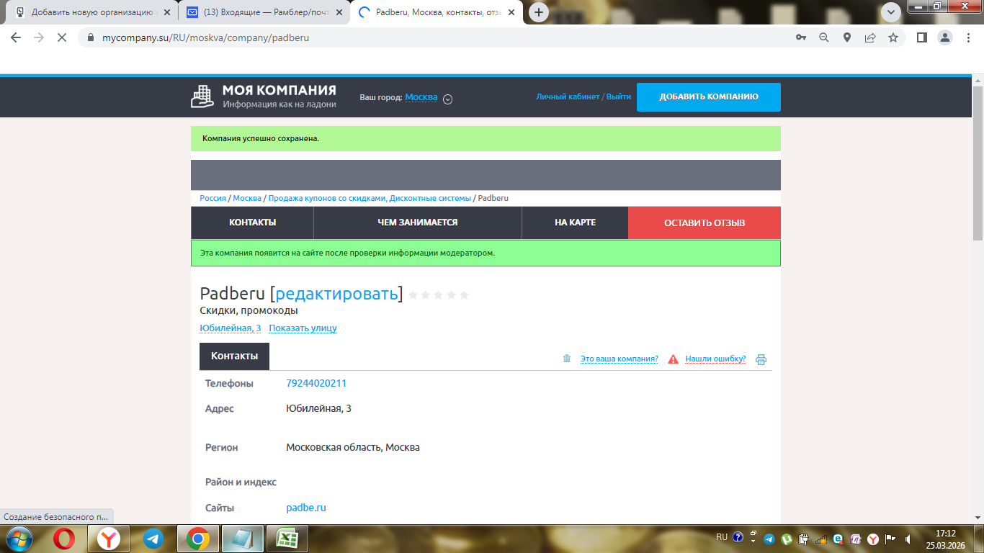The width and height of the screenshot is (984, 553).
Task: Go back to the previous page
Action: [x=16, y=37]
